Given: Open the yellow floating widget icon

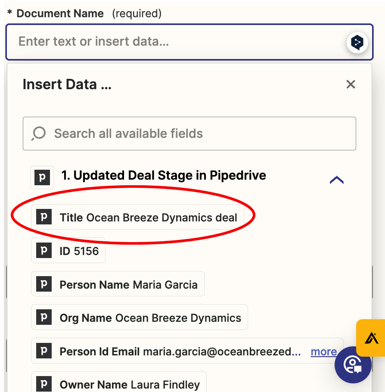Looking at the screenshot, I should pyautogui.click(x=370, y=338).
